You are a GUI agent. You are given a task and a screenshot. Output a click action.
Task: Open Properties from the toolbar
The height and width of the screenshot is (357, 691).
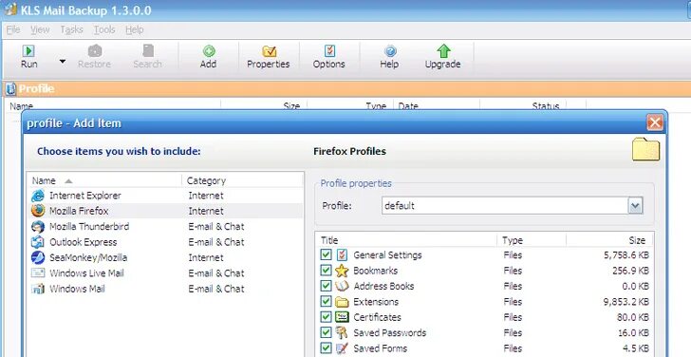[x=269, y=57]
